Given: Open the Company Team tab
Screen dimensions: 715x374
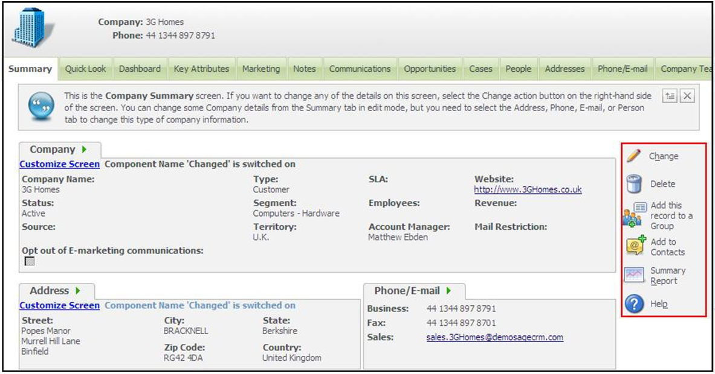Looking at the screenshot, I should [x=684, y=69].
